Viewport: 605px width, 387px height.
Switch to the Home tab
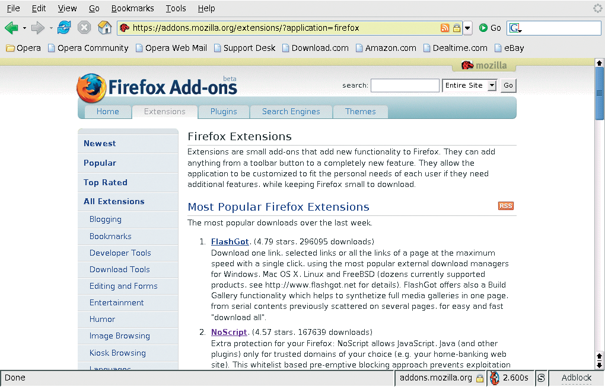[x=107, y=112]
